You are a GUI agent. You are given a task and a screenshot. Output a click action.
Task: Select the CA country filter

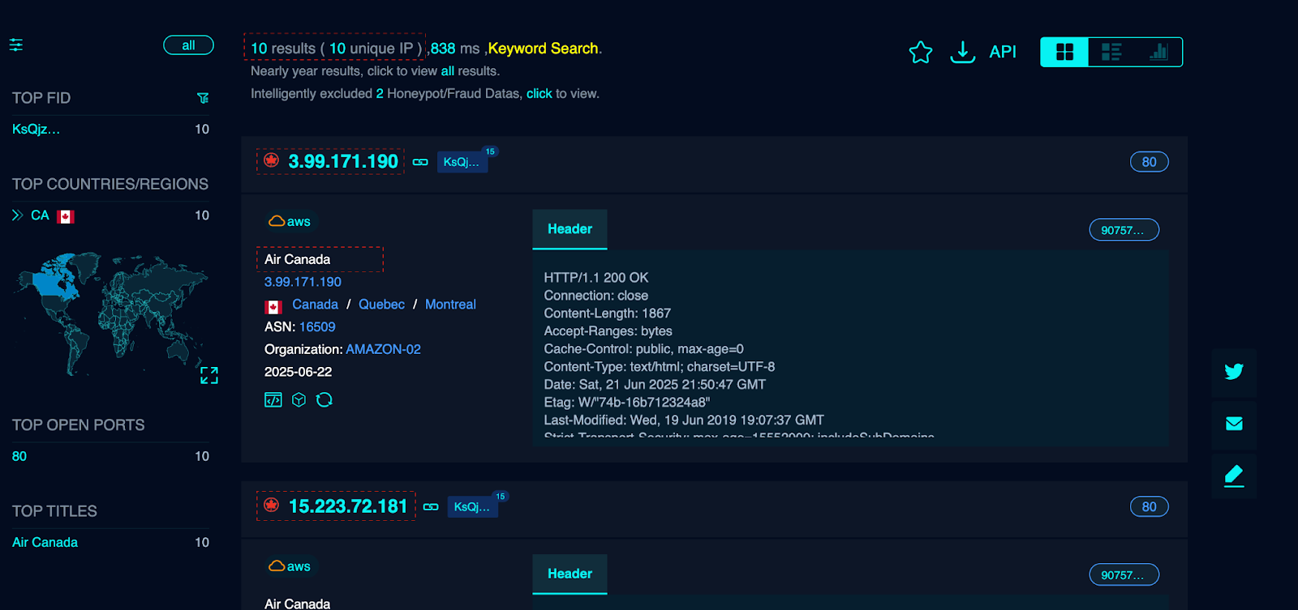click(40, 215)
